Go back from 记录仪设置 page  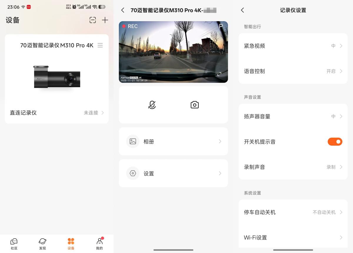click(242, 10)
